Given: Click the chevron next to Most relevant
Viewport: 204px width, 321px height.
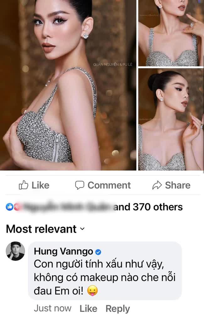Looking at the screenshot, I should (82, 229).
